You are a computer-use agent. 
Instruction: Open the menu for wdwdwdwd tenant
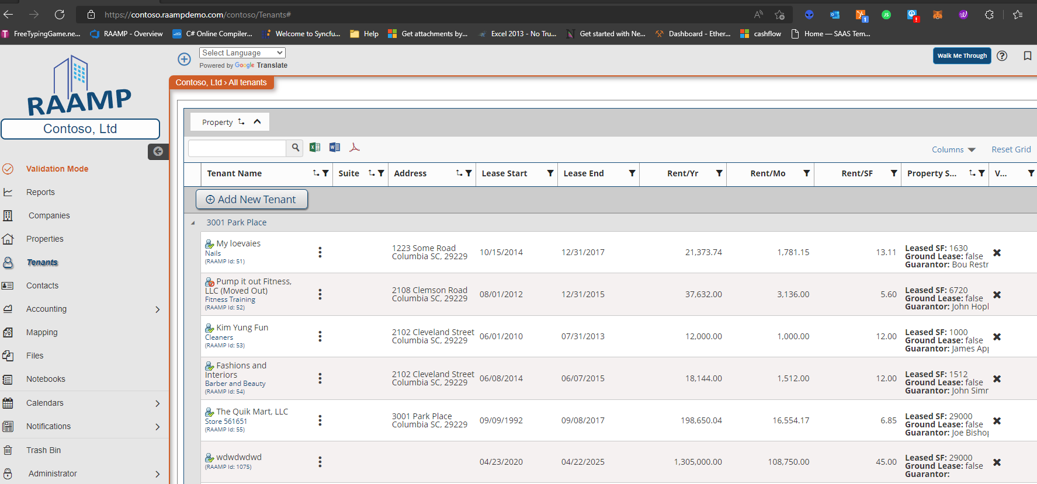[x=320, y=462]
